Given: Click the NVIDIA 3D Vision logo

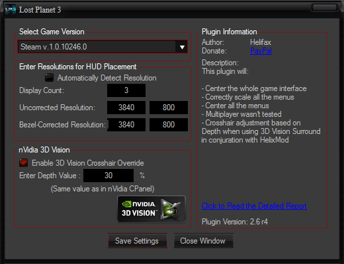Looking at the screenshot, I should pos(151,209).
